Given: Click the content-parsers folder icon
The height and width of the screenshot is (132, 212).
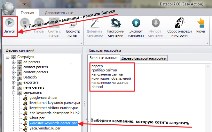Looking at the screenshot, I should point(20,72).
